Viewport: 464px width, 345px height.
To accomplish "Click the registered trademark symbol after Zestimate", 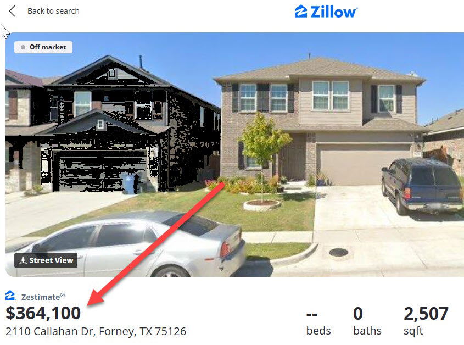I will pyautogui.click(x=63, y=295).
